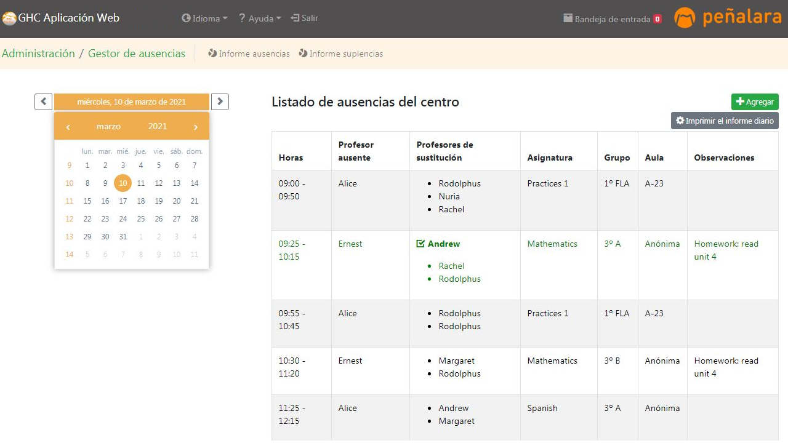Select year 2021 in calendar header

(x=158, y=126)
